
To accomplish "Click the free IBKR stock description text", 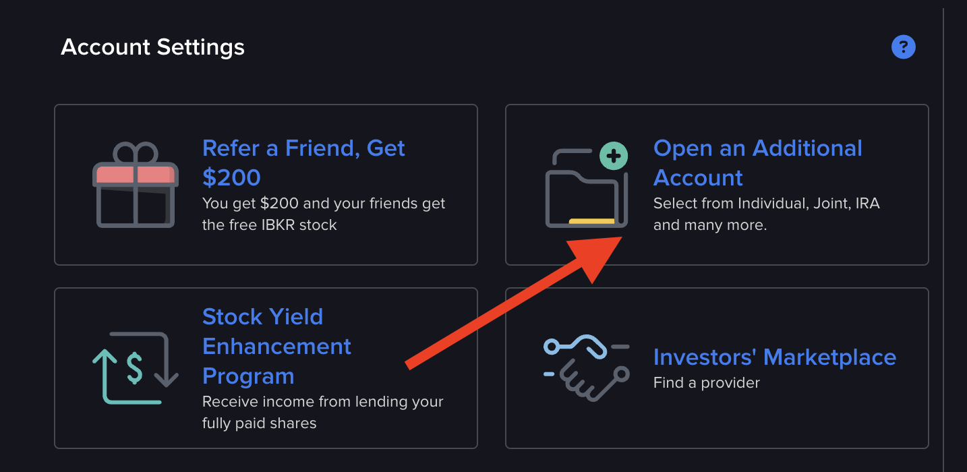I will pos(324,214).
